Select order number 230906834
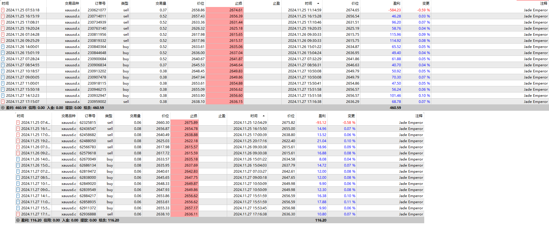The height and width of the screenshot is (225, 549). coord(97,65)
